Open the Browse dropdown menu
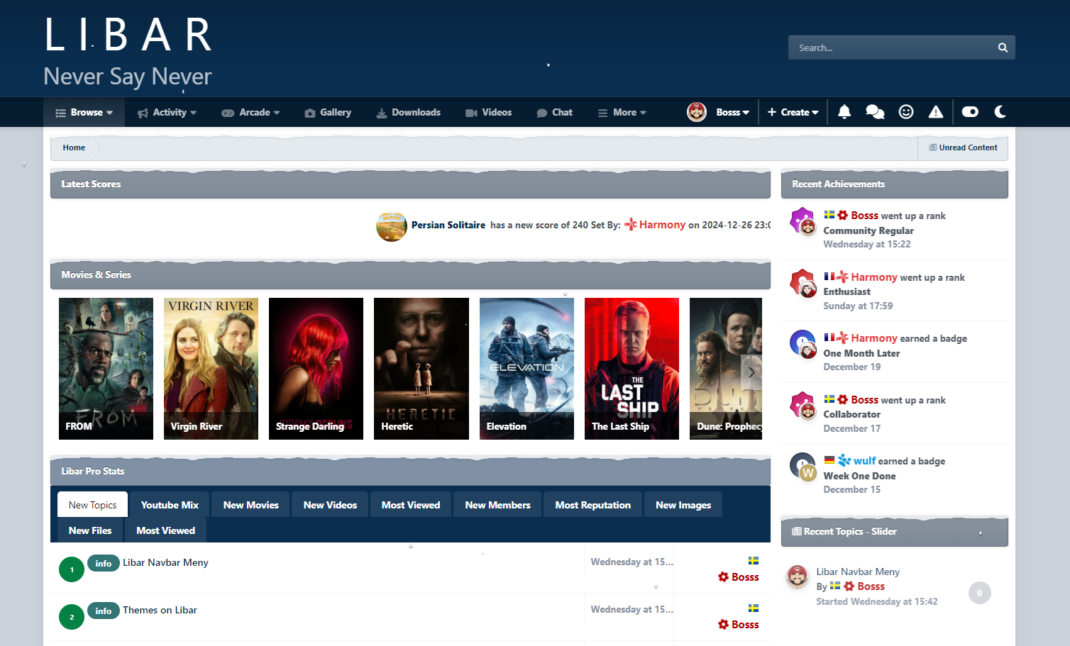The height and width of the screenshot is (646, 1070). 84,112
